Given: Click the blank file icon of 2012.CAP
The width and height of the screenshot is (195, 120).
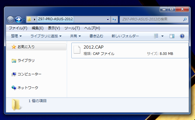Looking at the screenshot, I should 77,49.
